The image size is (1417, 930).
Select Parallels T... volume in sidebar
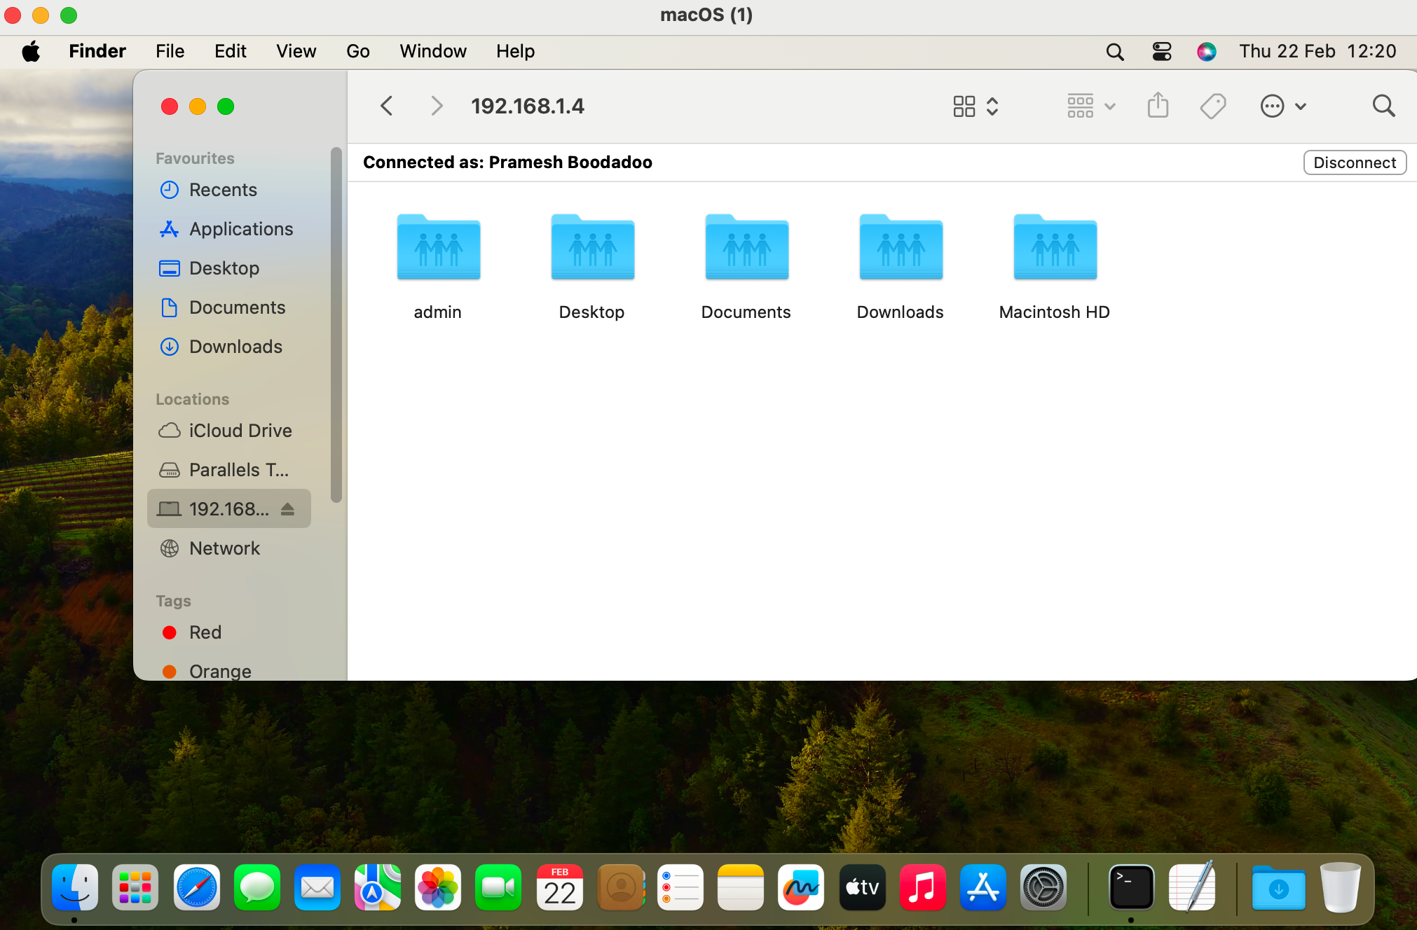pos(229,470)
